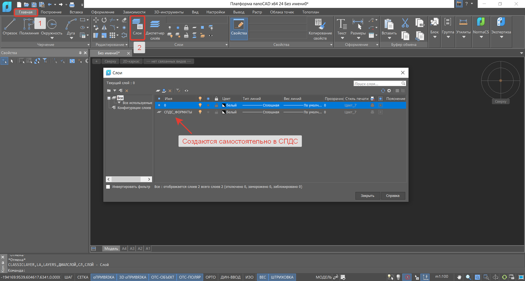Select the Отрезок line tool
The height and width of the screenshot is (281, 525).
[x=9, y=27]
